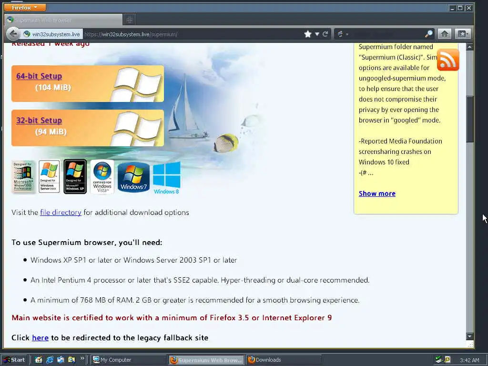Open the Windows Start menu

tap(15, 360)
